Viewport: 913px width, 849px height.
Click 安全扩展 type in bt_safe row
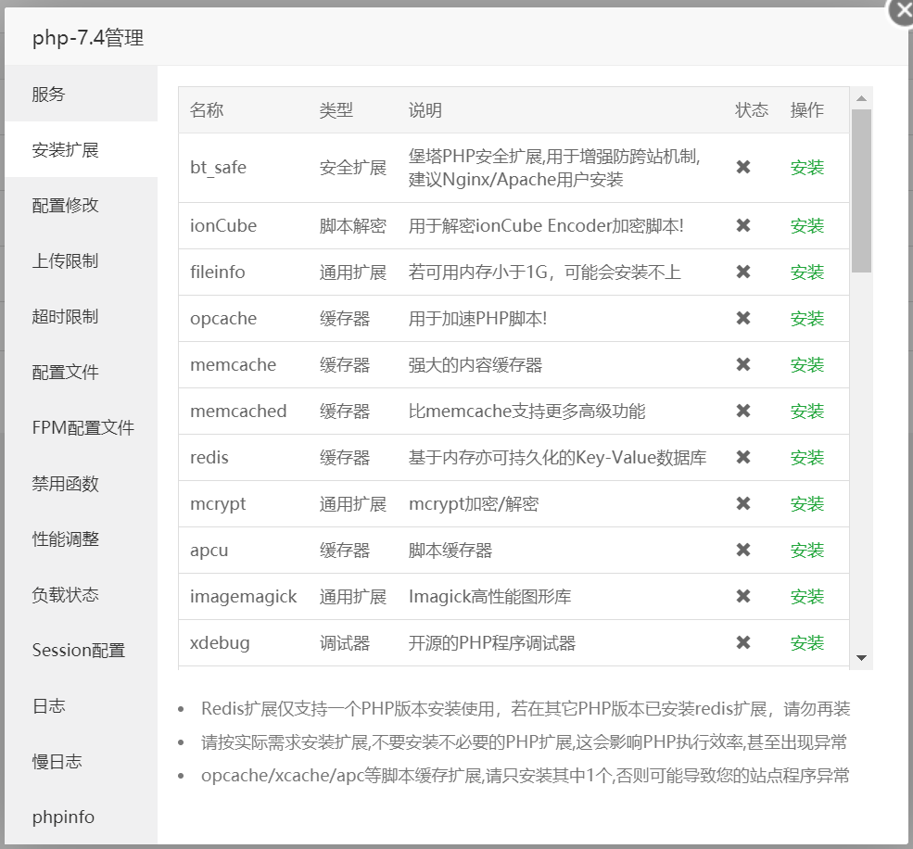[x=353, y=168]
